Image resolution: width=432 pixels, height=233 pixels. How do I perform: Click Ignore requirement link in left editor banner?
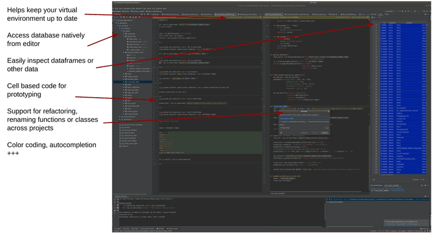(251, 17)
